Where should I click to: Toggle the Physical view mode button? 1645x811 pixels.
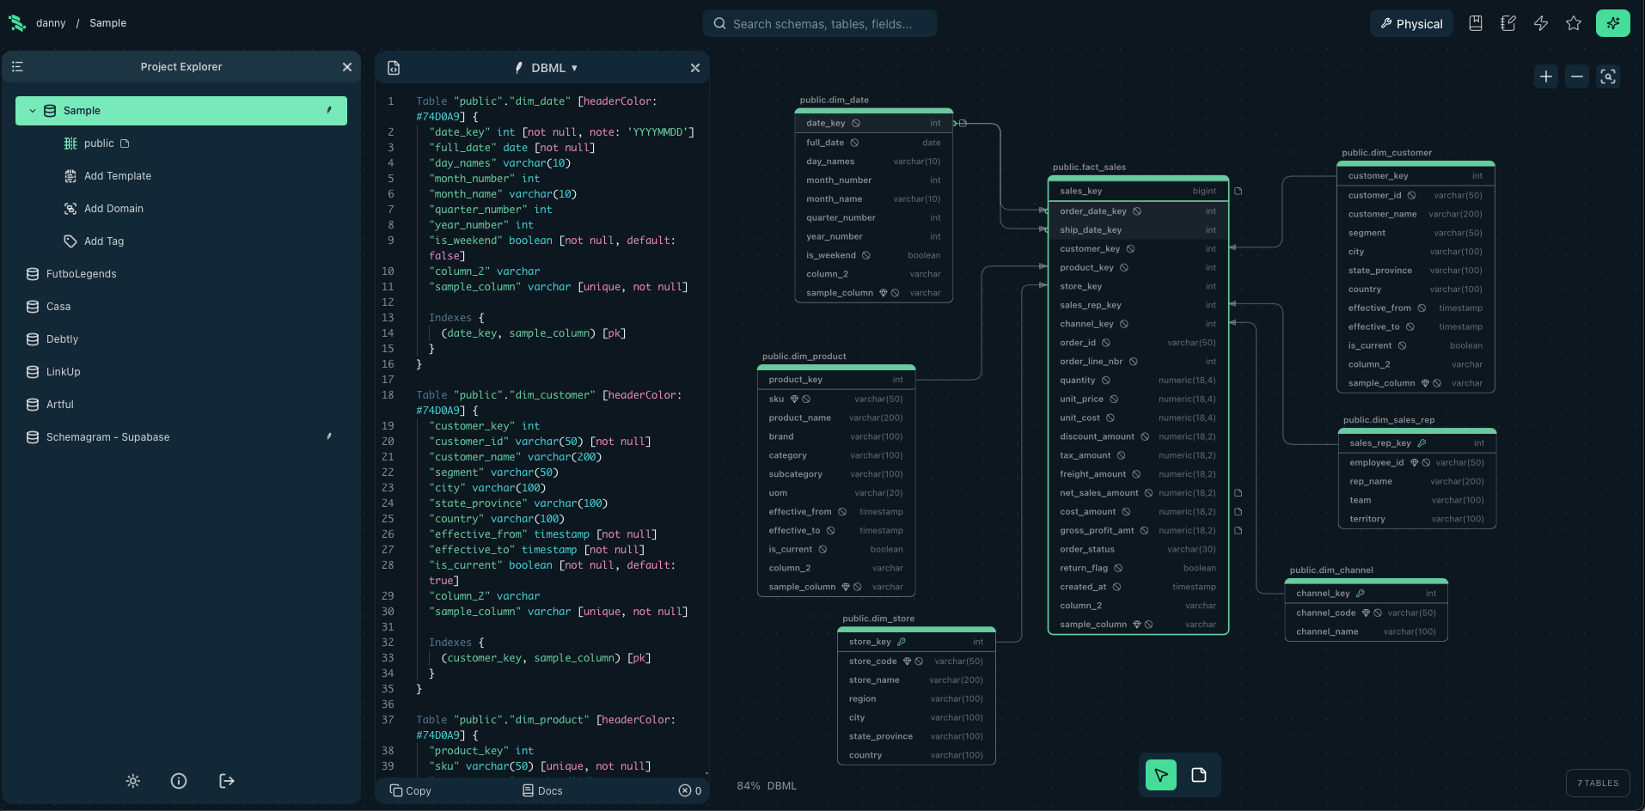pos(1411,24)
